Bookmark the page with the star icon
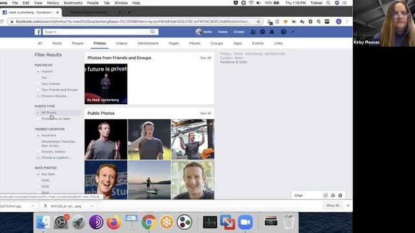415x233 pixels. tap(259, 21)
